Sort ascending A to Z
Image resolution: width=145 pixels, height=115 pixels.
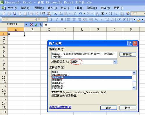click(110, 14)
